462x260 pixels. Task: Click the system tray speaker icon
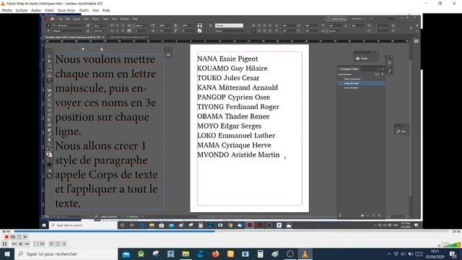pos(403,253)
